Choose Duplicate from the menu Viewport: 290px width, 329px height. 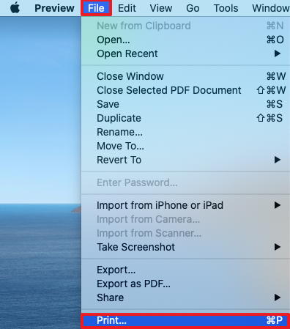(x=186, y=118)
